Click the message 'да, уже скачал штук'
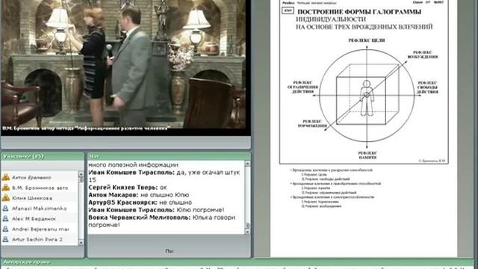Image resolution: width=478 pixels, height=269 pixels. point(208,173)
